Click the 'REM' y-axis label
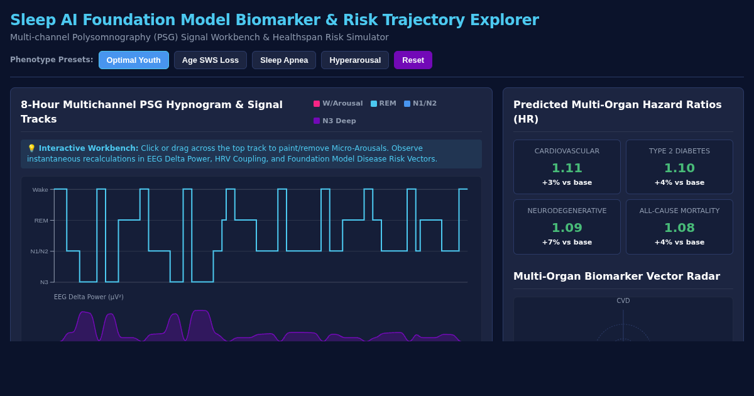The width and height of the screenshot is (754, 396). (x=41, y=221)
